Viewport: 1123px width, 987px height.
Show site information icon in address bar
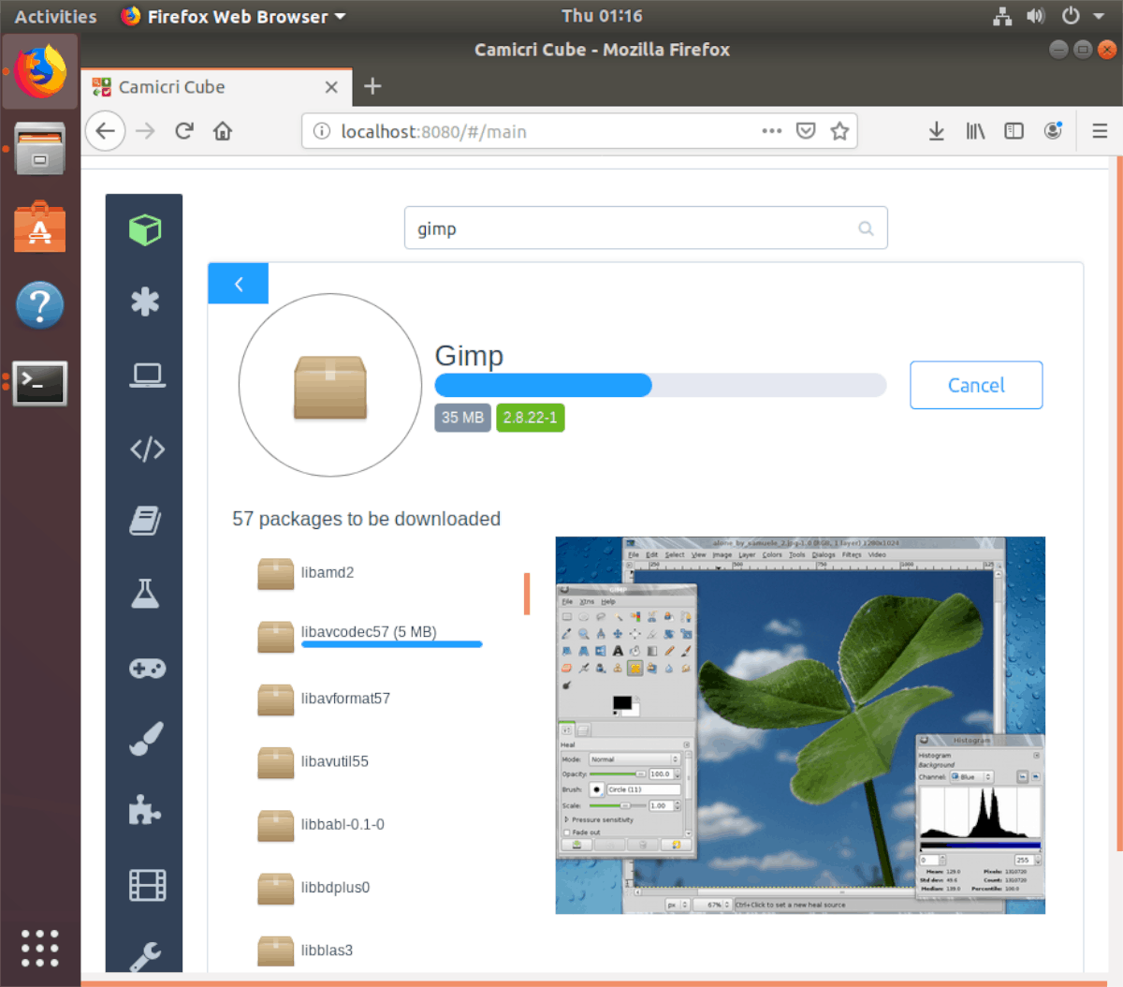pyautogui.click(x=321, y=131)
